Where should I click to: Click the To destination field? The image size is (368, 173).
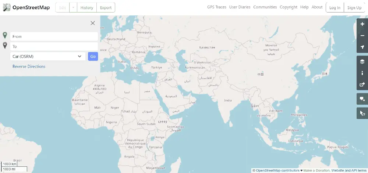click(54, 46)
